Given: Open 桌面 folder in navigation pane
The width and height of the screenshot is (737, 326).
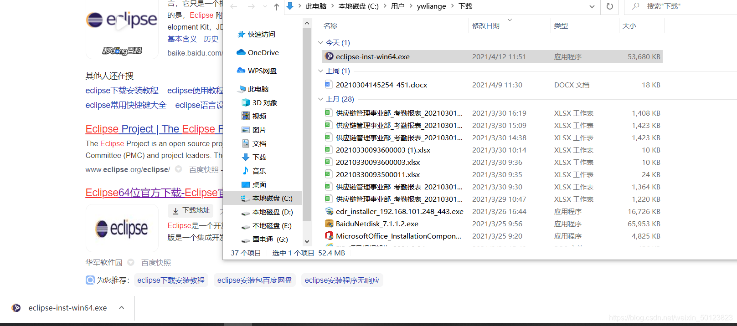Looking at the screenshot, I should [259, 185].
